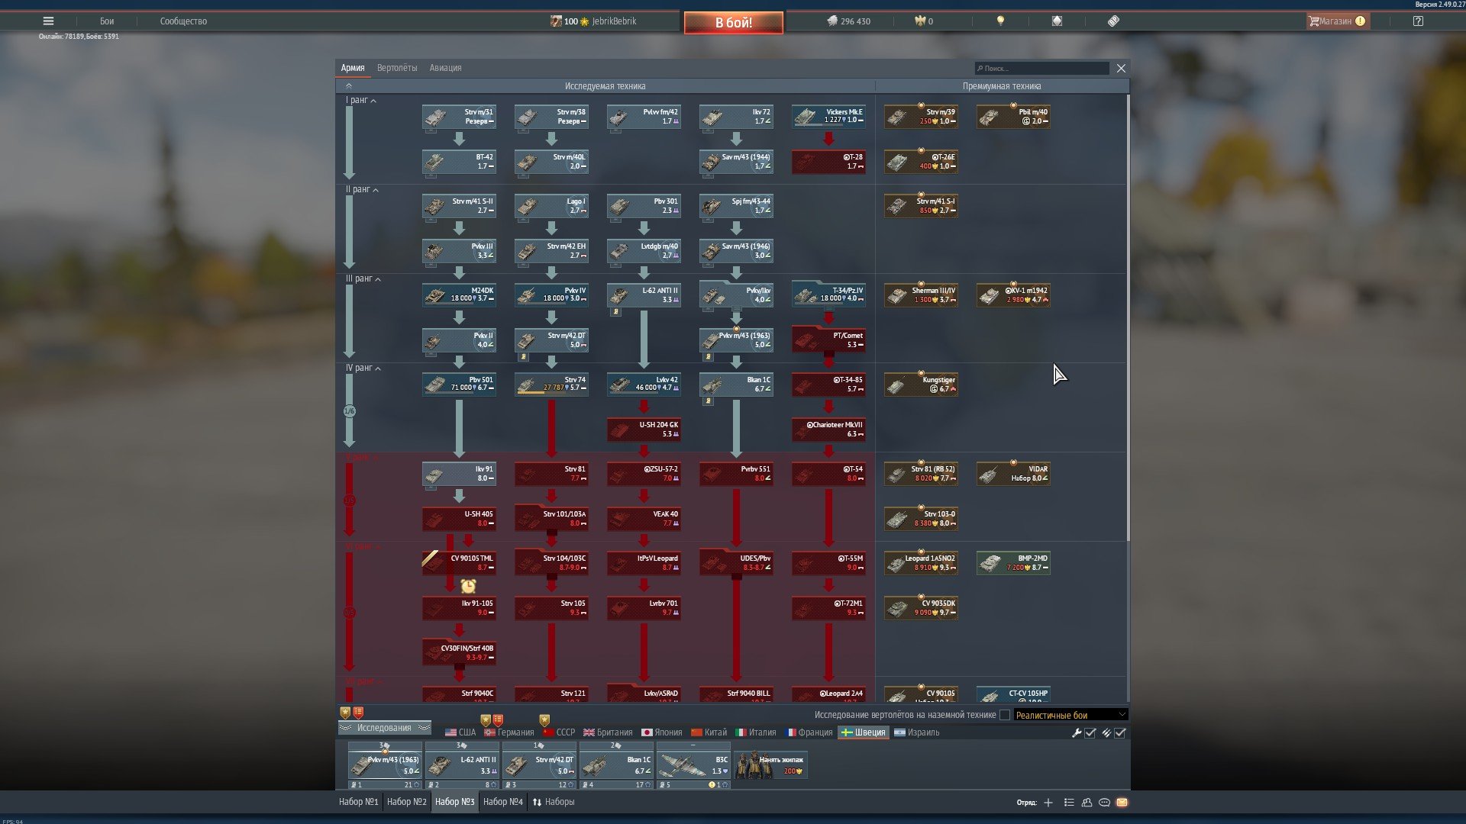Click the plus icon to invite to squad
The height and width of the screenshot is (824, 1466).
point(1048,802)
